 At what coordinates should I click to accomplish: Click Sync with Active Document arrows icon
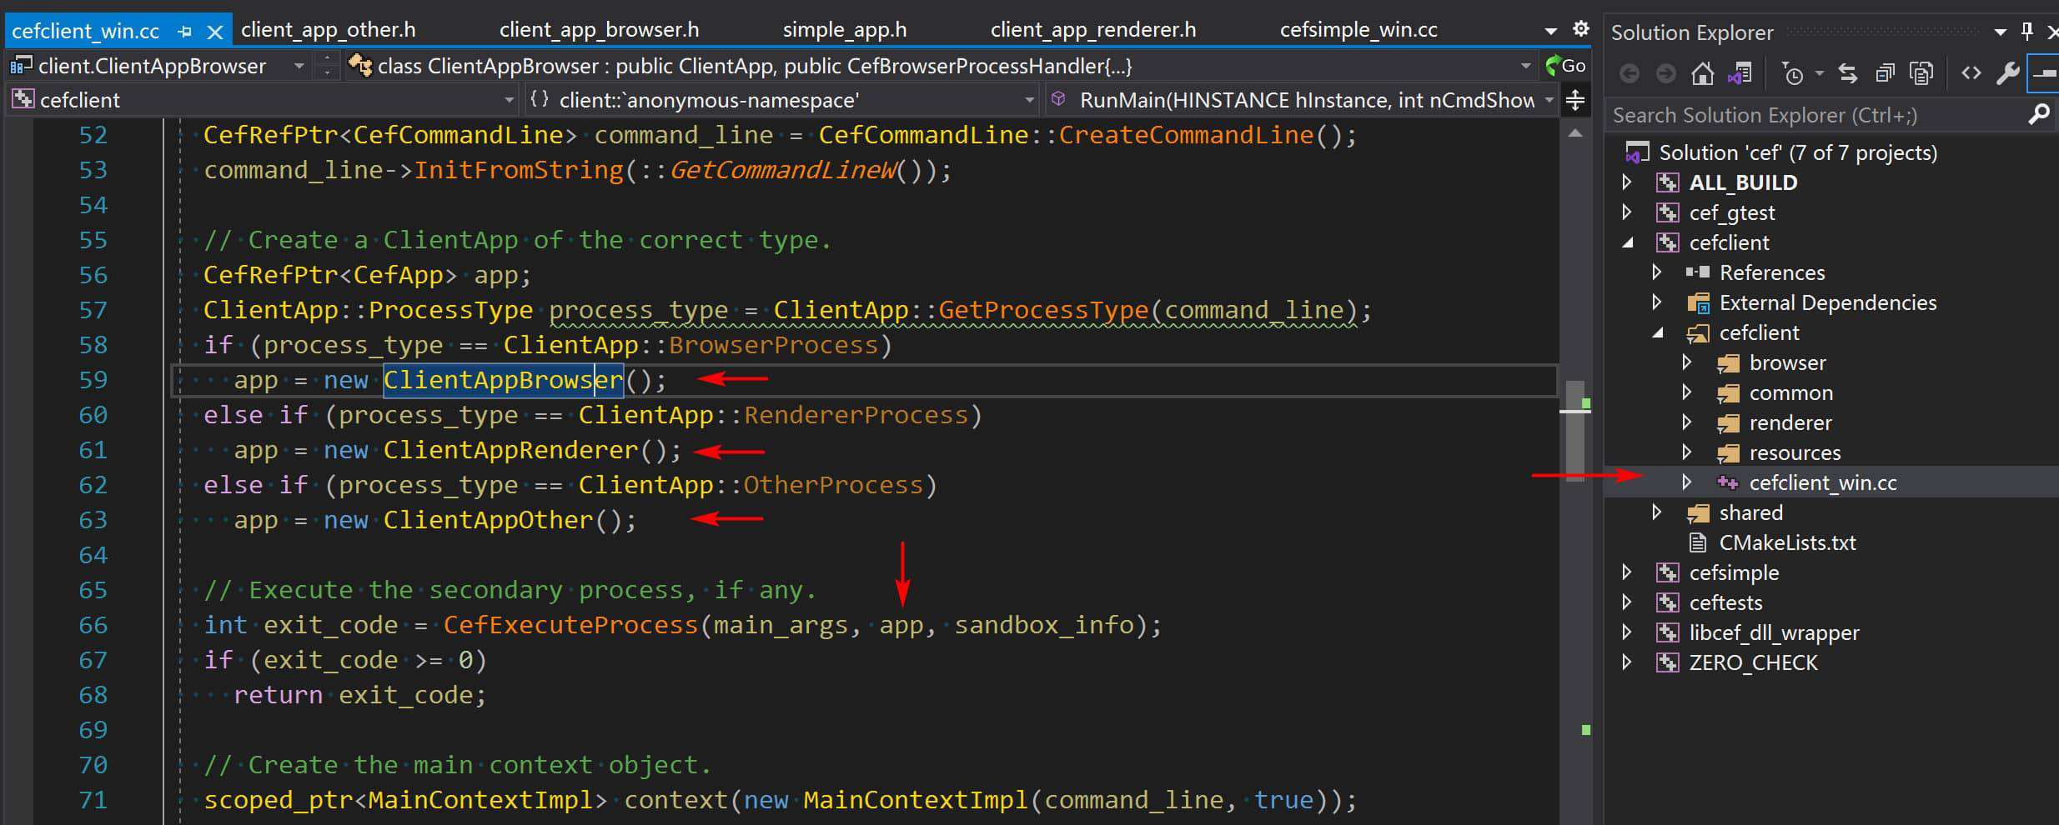[x=1848, y=74]
